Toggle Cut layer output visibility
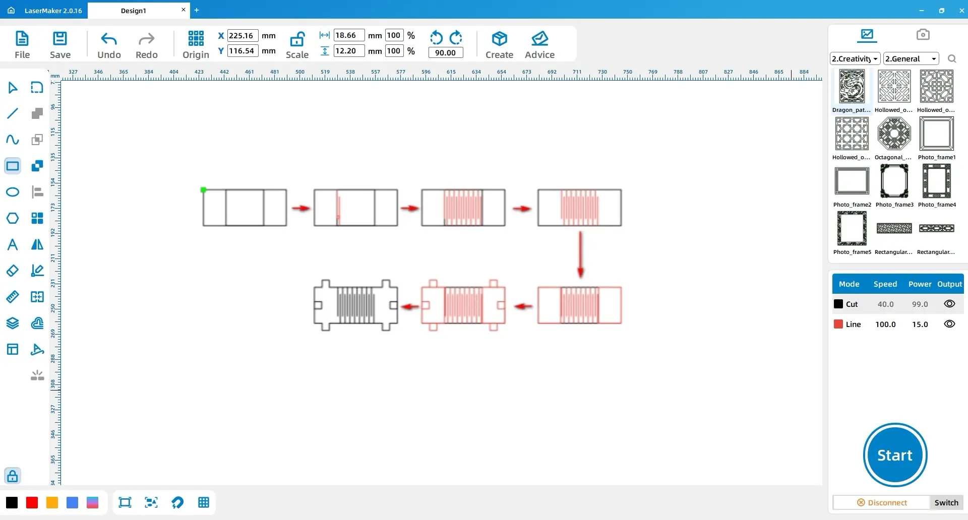Screen dimensions: 968x520 (949, 304)
